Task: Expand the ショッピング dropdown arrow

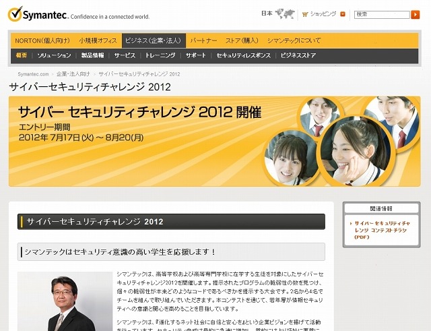Action: [343, 14]
